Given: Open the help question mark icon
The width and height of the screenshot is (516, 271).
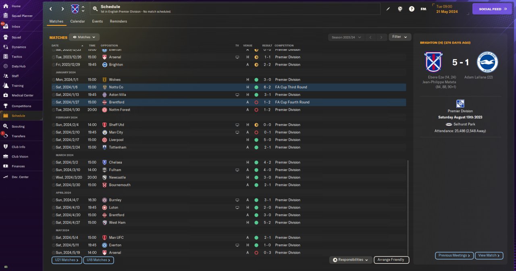Looking at the screenshot, I should click(412, 9).
